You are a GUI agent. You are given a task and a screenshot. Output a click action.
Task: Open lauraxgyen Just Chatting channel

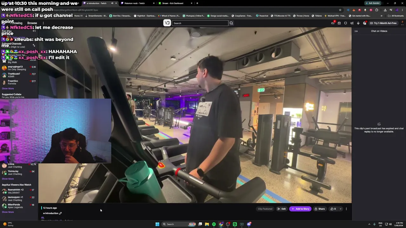coord(19,199)
